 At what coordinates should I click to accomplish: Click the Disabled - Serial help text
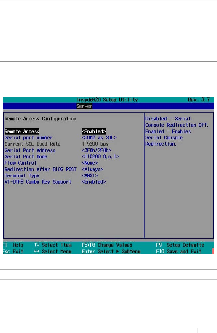click(x=168, y=119)
